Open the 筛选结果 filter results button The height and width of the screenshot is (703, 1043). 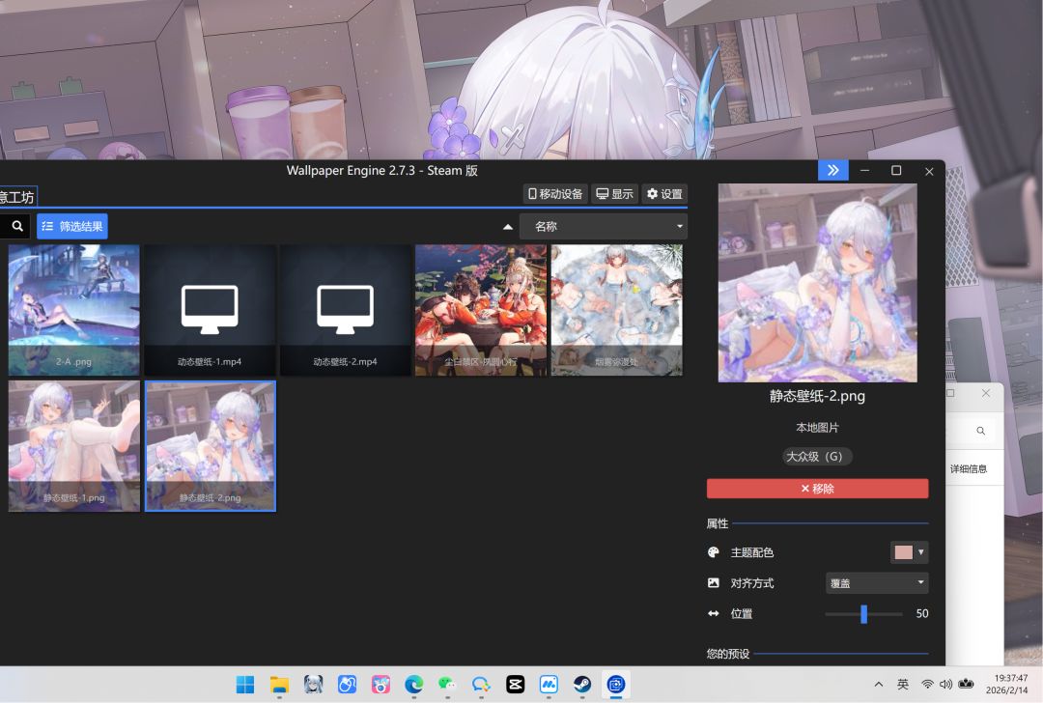(71, 226)
